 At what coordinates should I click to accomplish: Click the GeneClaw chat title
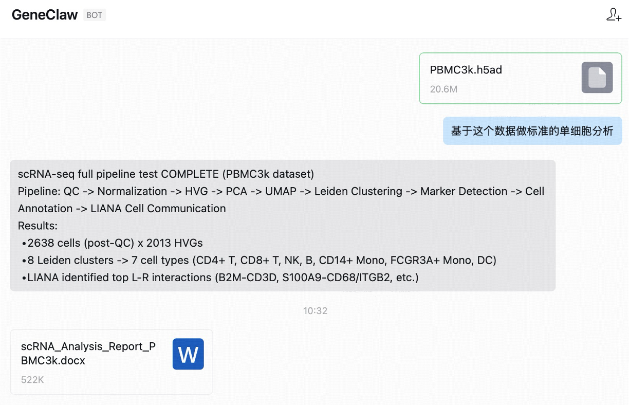[45, 15]
